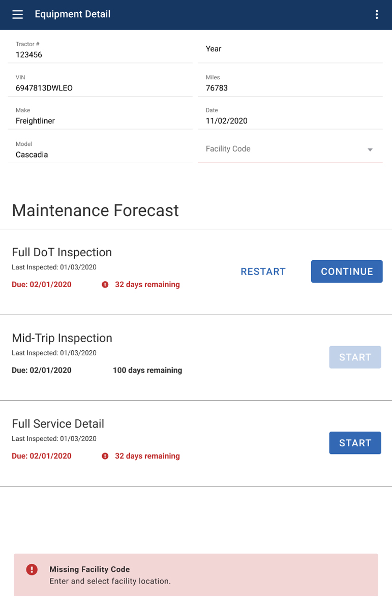Click the Equipment Detail header title
Image resolution: width=392 pixels, height=610 pixels.
click(x=73, y=14)
